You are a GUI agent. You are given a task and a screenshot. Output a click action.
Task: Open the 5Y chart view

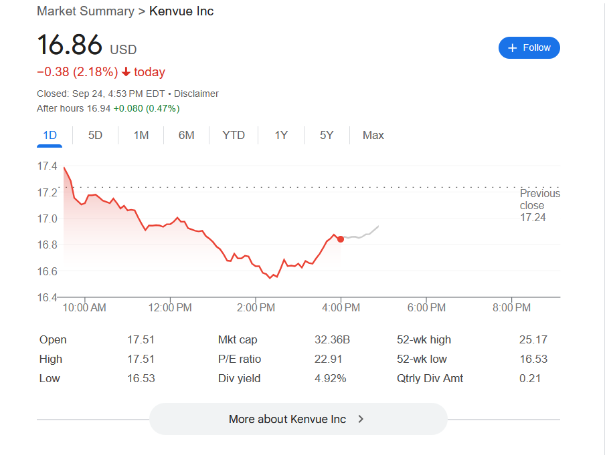327,135
